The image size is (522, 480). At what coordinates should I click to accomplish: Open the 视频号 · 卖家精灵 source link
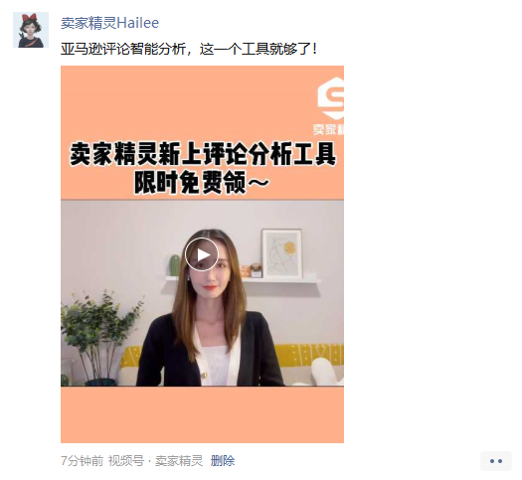pyautogui.click(x=155, y=461)
